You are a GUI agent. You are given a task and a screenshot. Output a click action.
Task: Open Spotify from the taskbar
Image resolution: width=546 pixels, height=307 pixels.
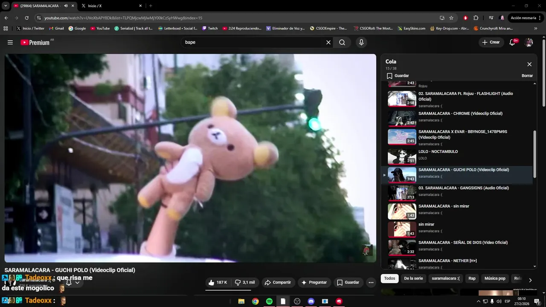pos(269,301)
